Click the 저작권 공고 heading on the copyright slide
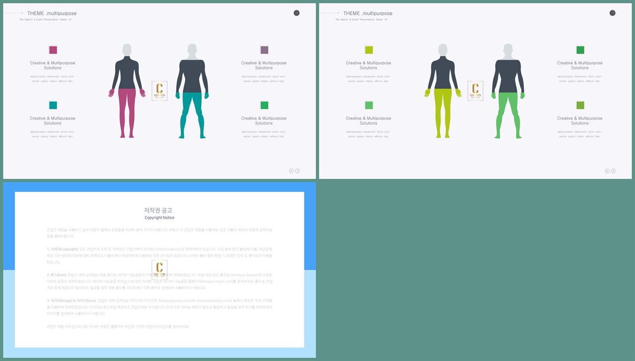Image resolution: width=635 pixels, height=361 pixels. click(x=159, y=210)
